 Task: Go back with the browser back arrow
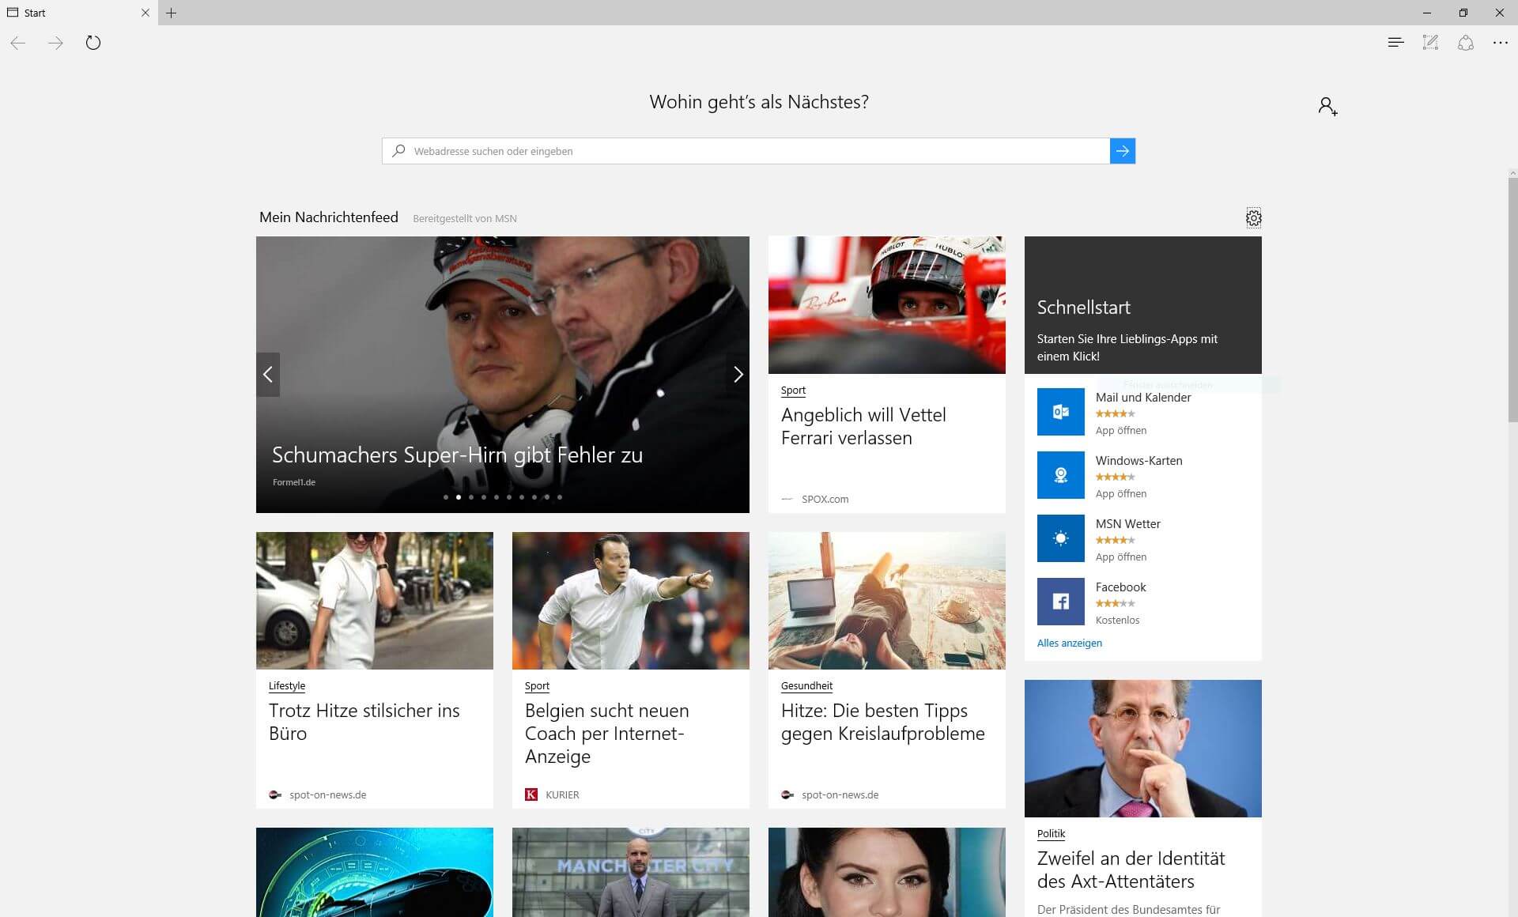(18, 43)
